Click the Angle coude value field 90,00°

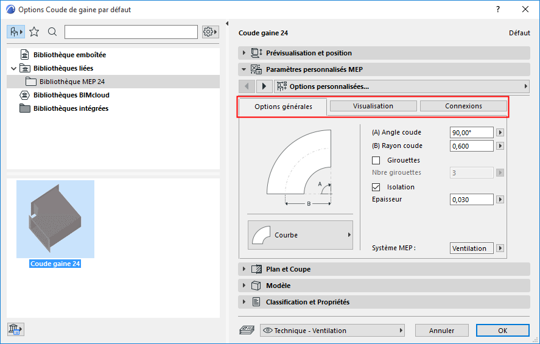coord(471,133)
